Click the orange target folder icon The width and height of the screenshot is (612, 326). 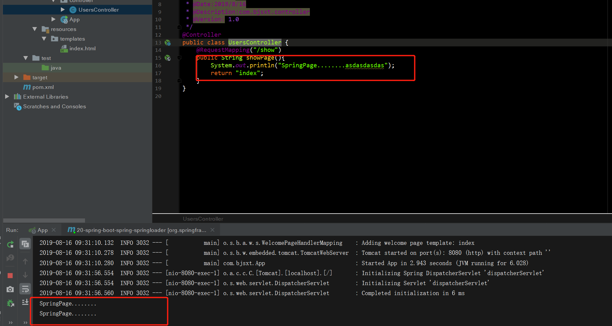[27, 77]
